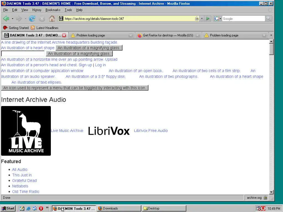Switch to the Downloads taskbar window
The height and width of the screenshot is (212, 283).
coord(119,208)
